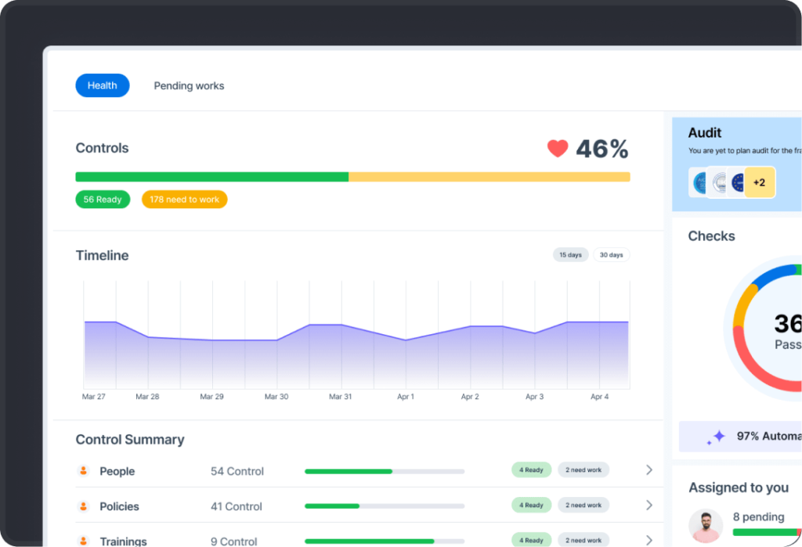
Task: Switch timeline to 30 days
Action: [x=611, y=255]
